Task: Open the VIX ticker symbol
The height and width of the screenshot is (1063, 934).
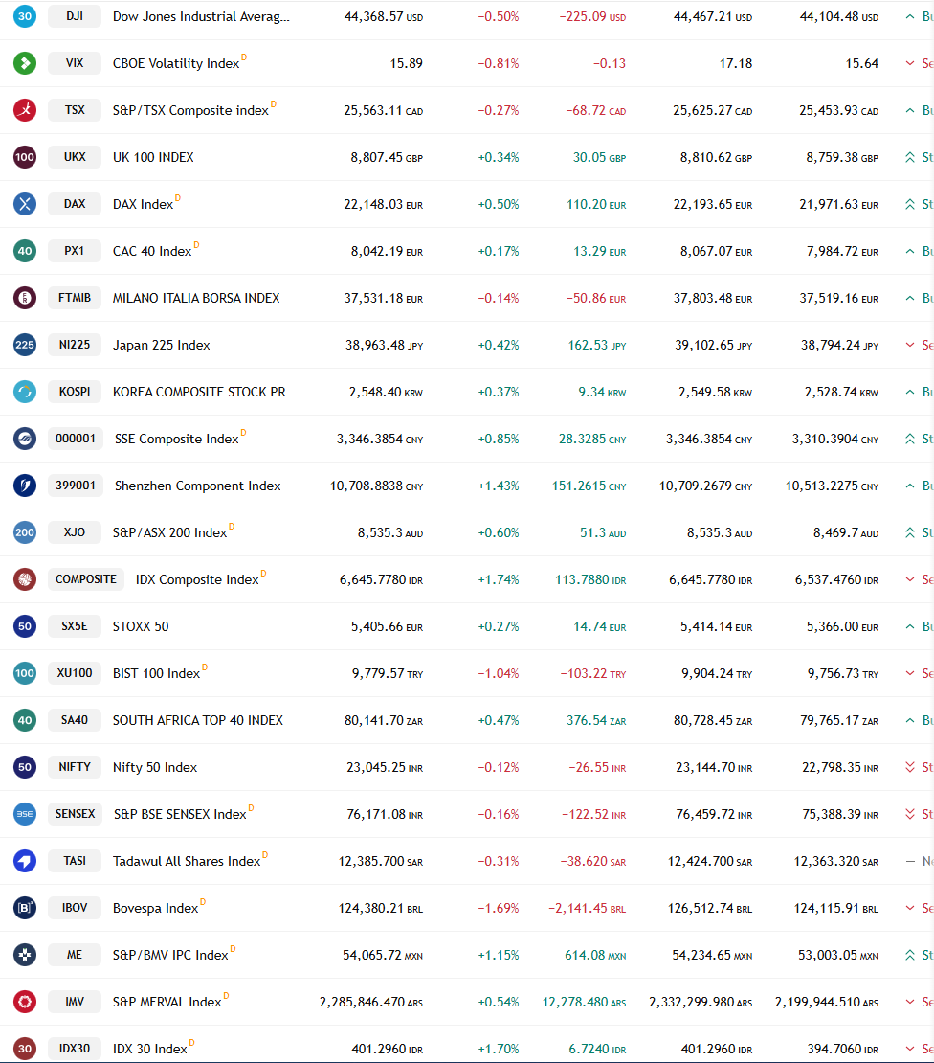Action: pos(75,63)
